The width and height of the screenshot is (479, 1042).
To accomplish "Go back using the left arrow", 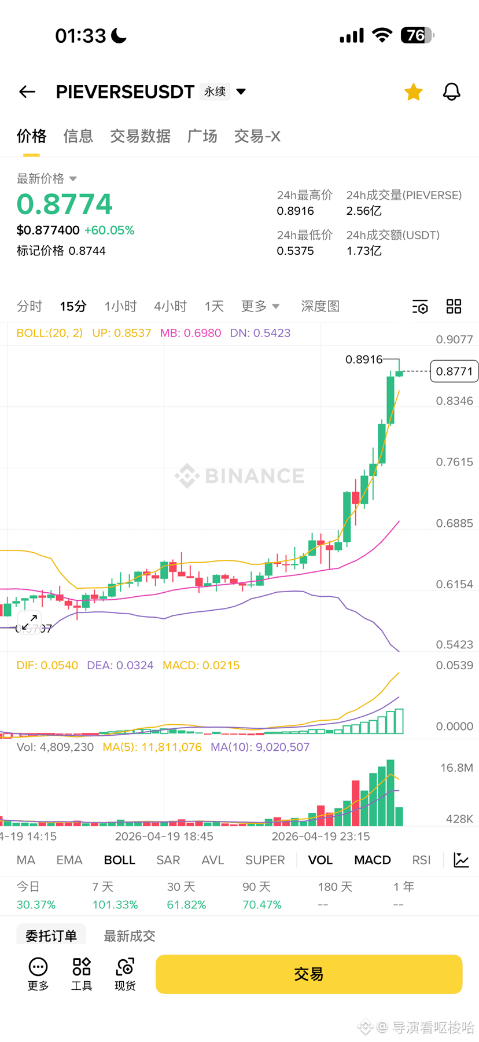I will 27,91.
